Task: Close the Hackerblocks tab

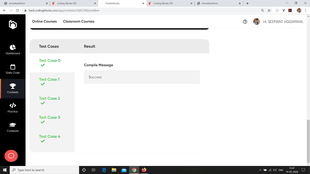Action: [x=143, y=3]
